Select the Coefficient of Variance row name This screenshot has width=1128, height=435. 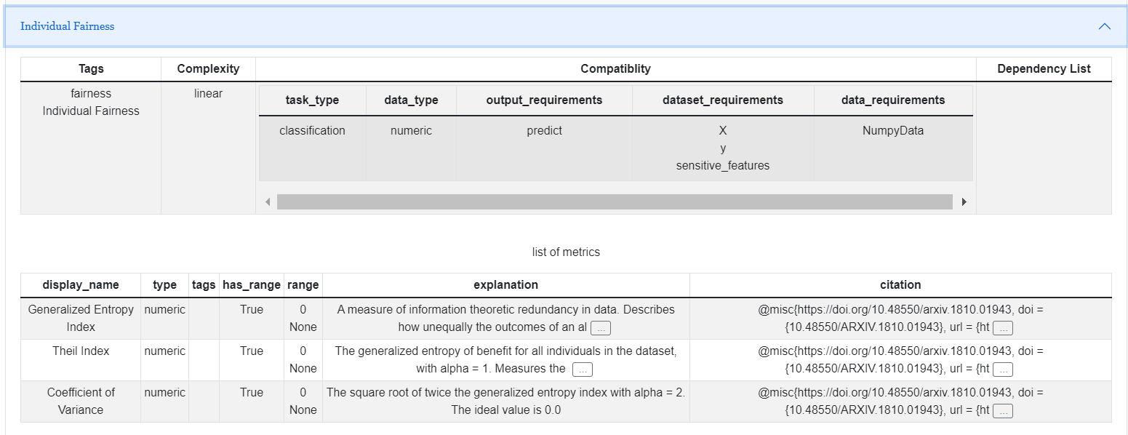click(81, 401)
